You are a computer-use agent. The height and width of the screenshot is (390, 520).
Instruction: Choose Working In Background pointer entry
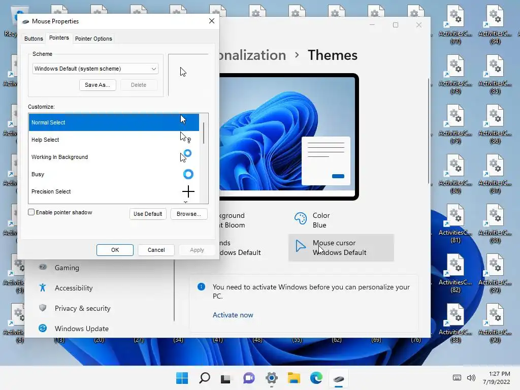[114, 157]
